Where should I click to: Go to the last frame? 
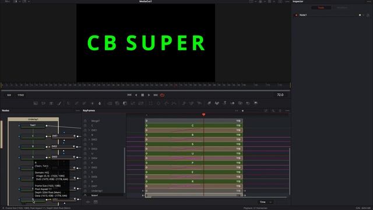[156, 95]
